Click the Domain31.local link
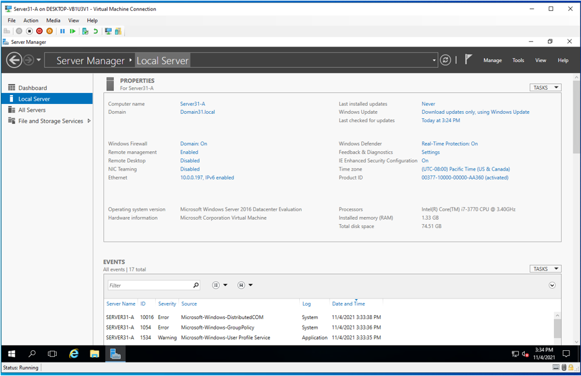The image size is (581, 376). click(197, 112)
